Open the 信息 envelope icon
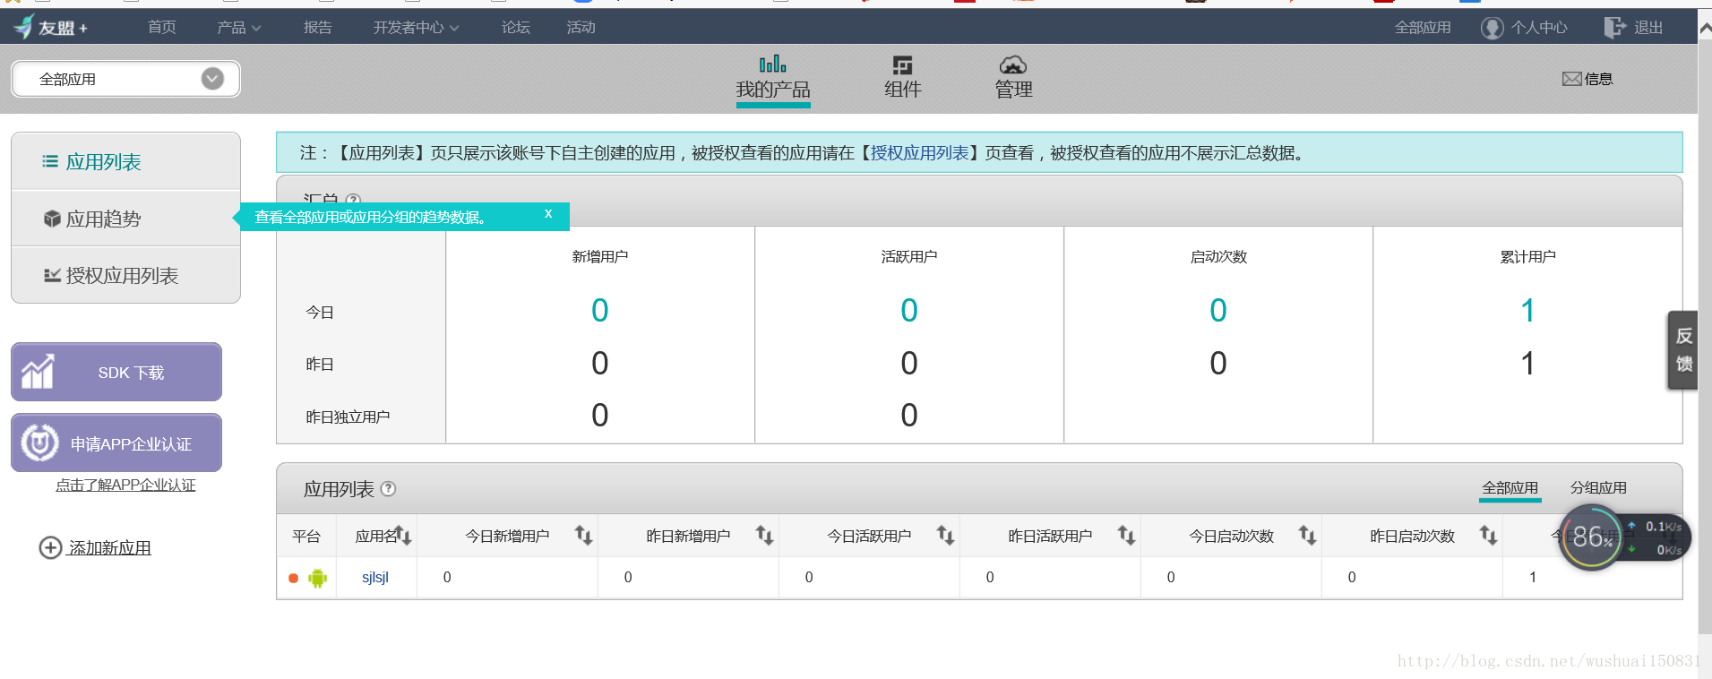Viewport: 1712px width, 679px height. (x=1571, y=79)
